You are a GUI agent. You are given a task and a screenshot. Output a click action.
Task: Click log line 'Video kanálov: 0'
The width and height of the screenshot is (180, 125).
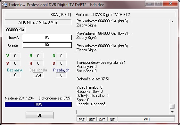pyautogui.click(x=89, y=87)
